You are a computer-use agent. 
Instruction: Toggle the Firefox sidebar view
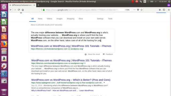click(x=164, y=10)
